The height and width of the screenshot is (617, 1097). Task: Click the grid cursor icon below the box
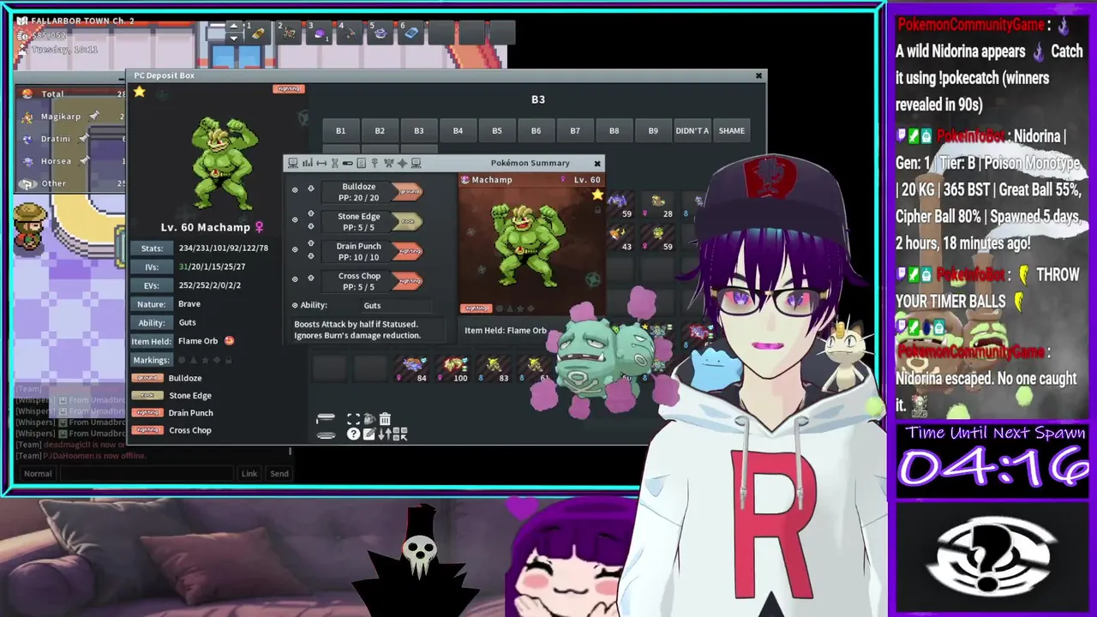400,434
